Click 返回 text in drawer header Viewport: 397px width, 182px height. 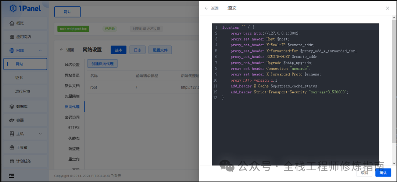[215, 8]
